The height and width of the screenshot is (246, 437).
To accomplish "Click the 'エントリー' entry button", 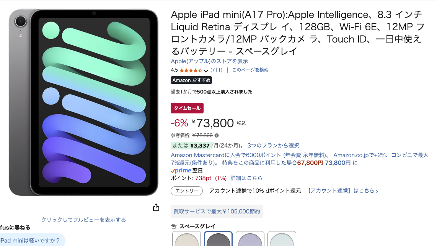I will click(x=187, y=191).
